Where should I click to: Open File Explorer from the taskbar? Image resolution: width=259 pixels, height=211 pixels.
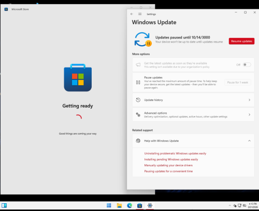[x=119, y=205]
